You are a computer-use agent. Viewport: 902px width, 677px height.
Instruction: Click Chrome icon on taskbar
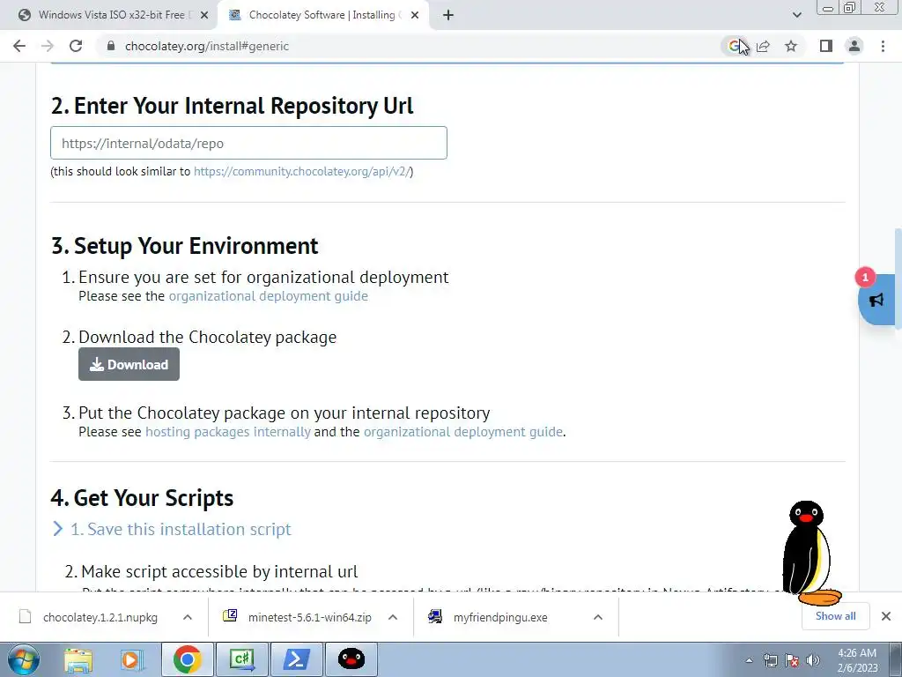click(x=187, y=659)
